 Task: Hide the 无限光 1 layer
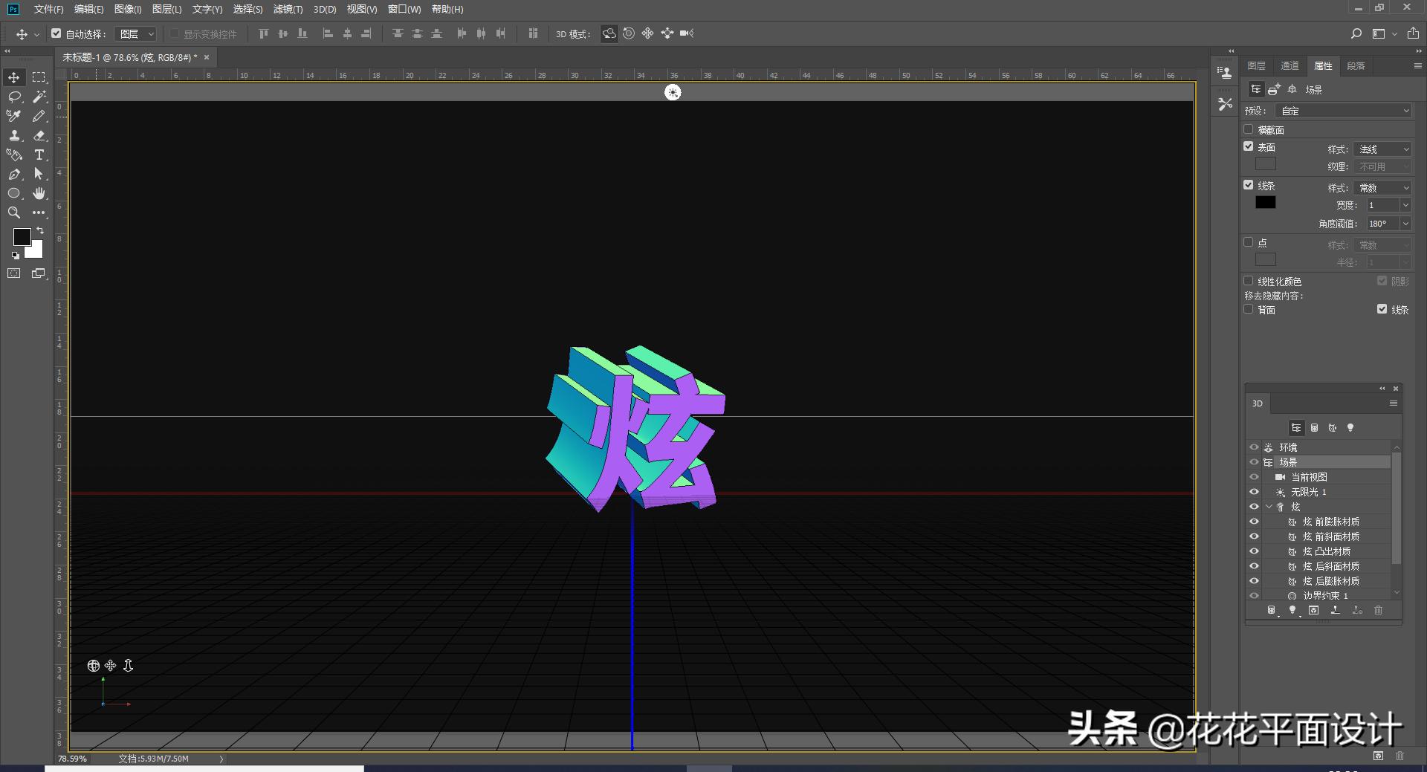pyautogui.click(x=1255, y=492)
